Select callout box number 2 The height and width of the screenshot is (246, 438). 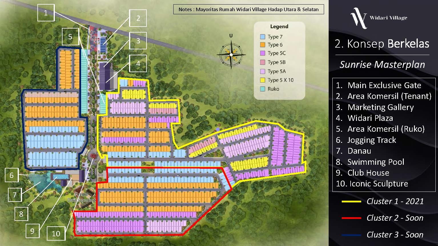[138, 18]
